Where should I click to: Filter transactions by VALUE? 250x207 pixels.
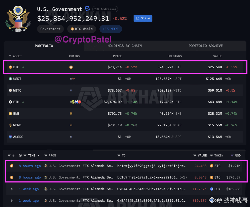click(x=200, y=155)
